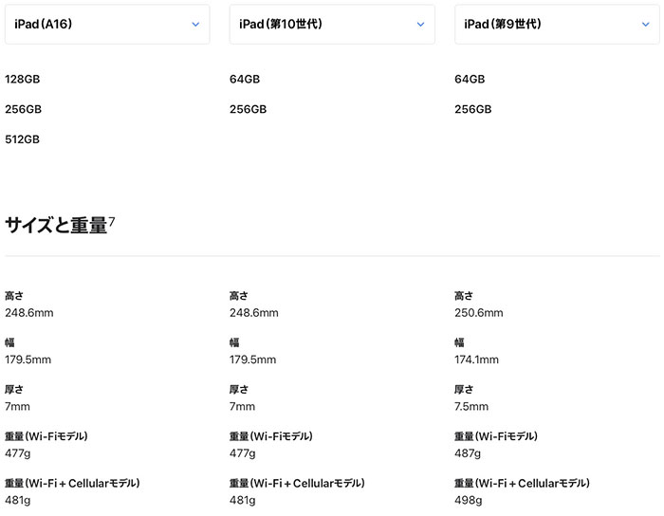This screenshot has width=664, height=516.
Task: Click the 487g Wi-Fi weight value
Action: click(468, 453)
